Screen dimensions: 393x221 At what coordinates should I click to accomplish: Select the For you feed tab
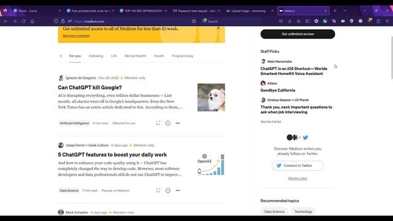[75, 56]
